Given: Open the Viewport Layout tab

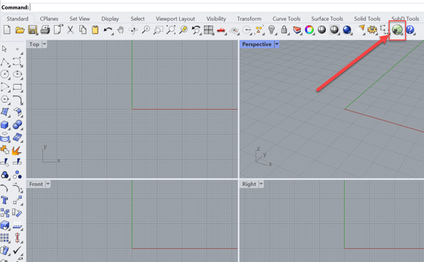Looking at the screenshot, I should coord(175,18).
